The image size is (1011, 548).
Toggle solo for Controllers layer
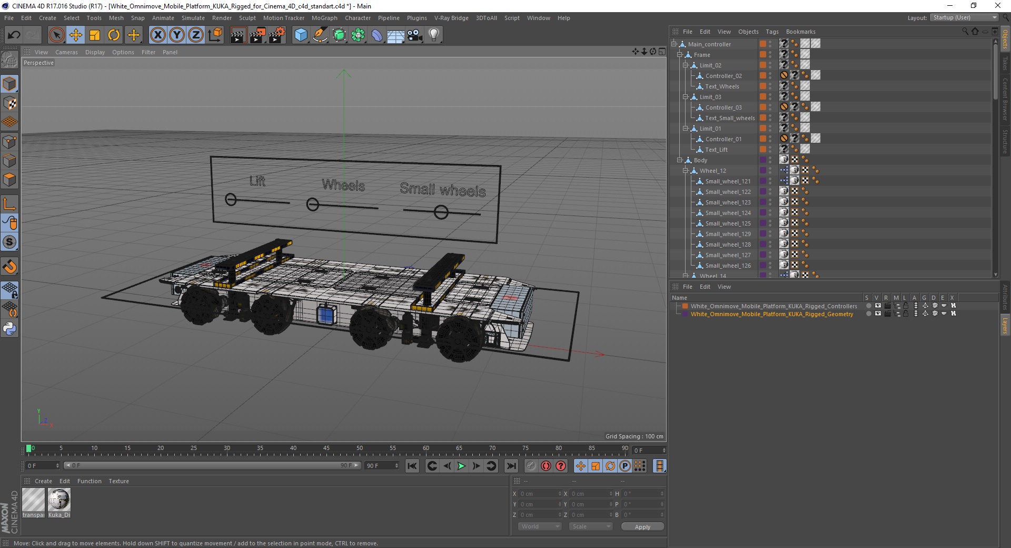(868, 306)
